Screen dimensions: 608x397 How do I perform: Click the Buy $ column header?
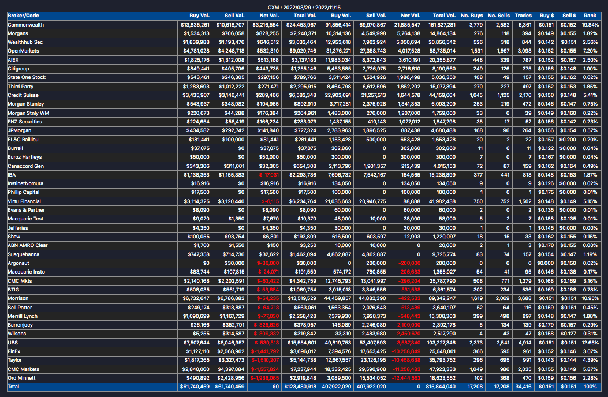(x=547, y=16)
